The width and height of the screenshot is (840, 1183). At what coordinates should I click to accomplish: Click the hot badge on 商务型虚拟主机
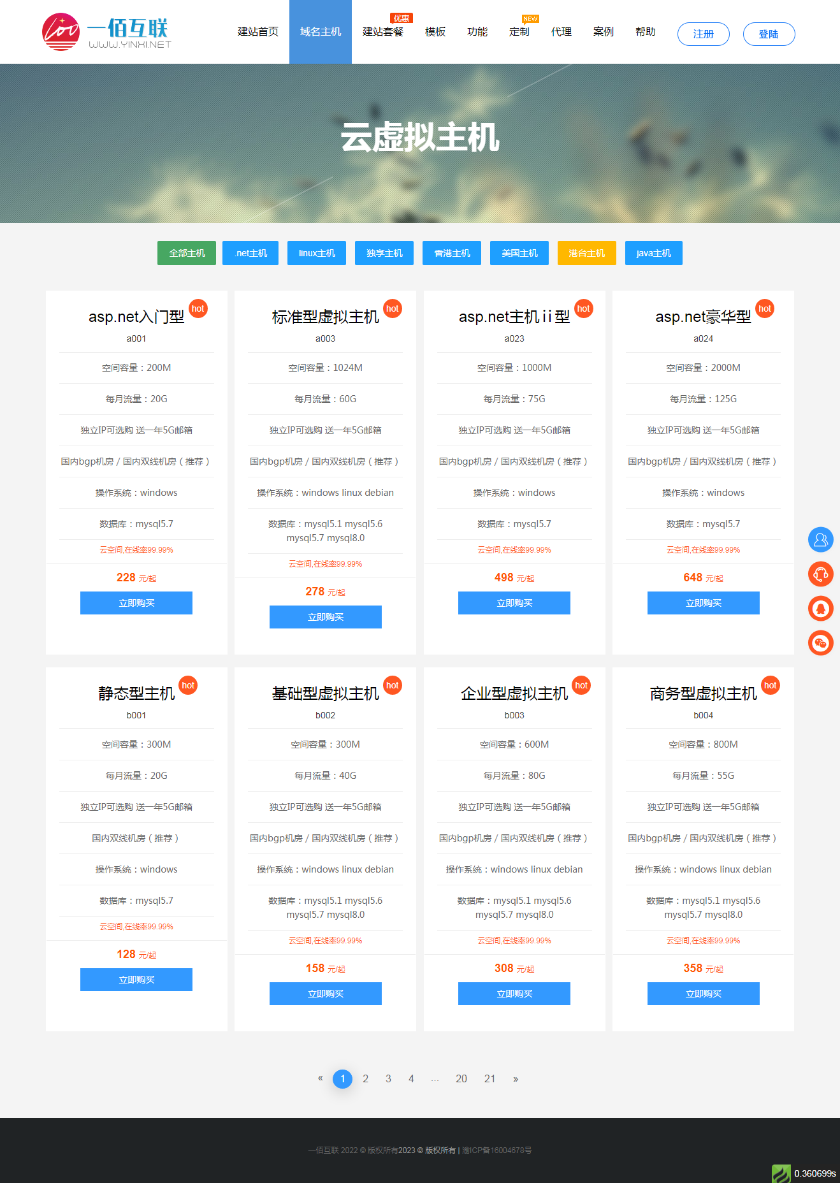(771, 685)
